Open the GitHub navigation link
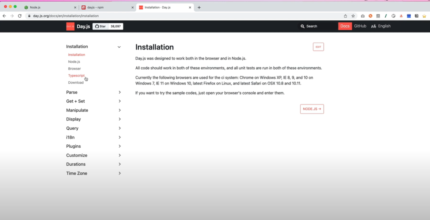 tap(360, 26)
